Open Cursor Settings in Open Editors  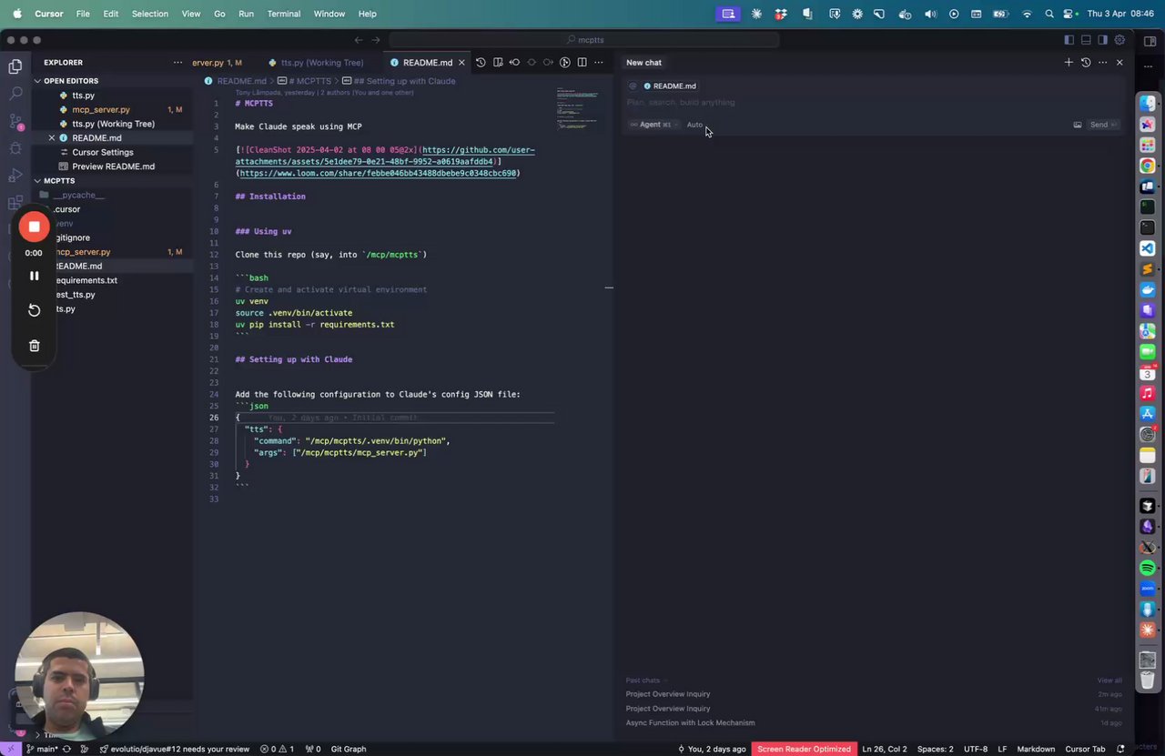pos(103,152)
